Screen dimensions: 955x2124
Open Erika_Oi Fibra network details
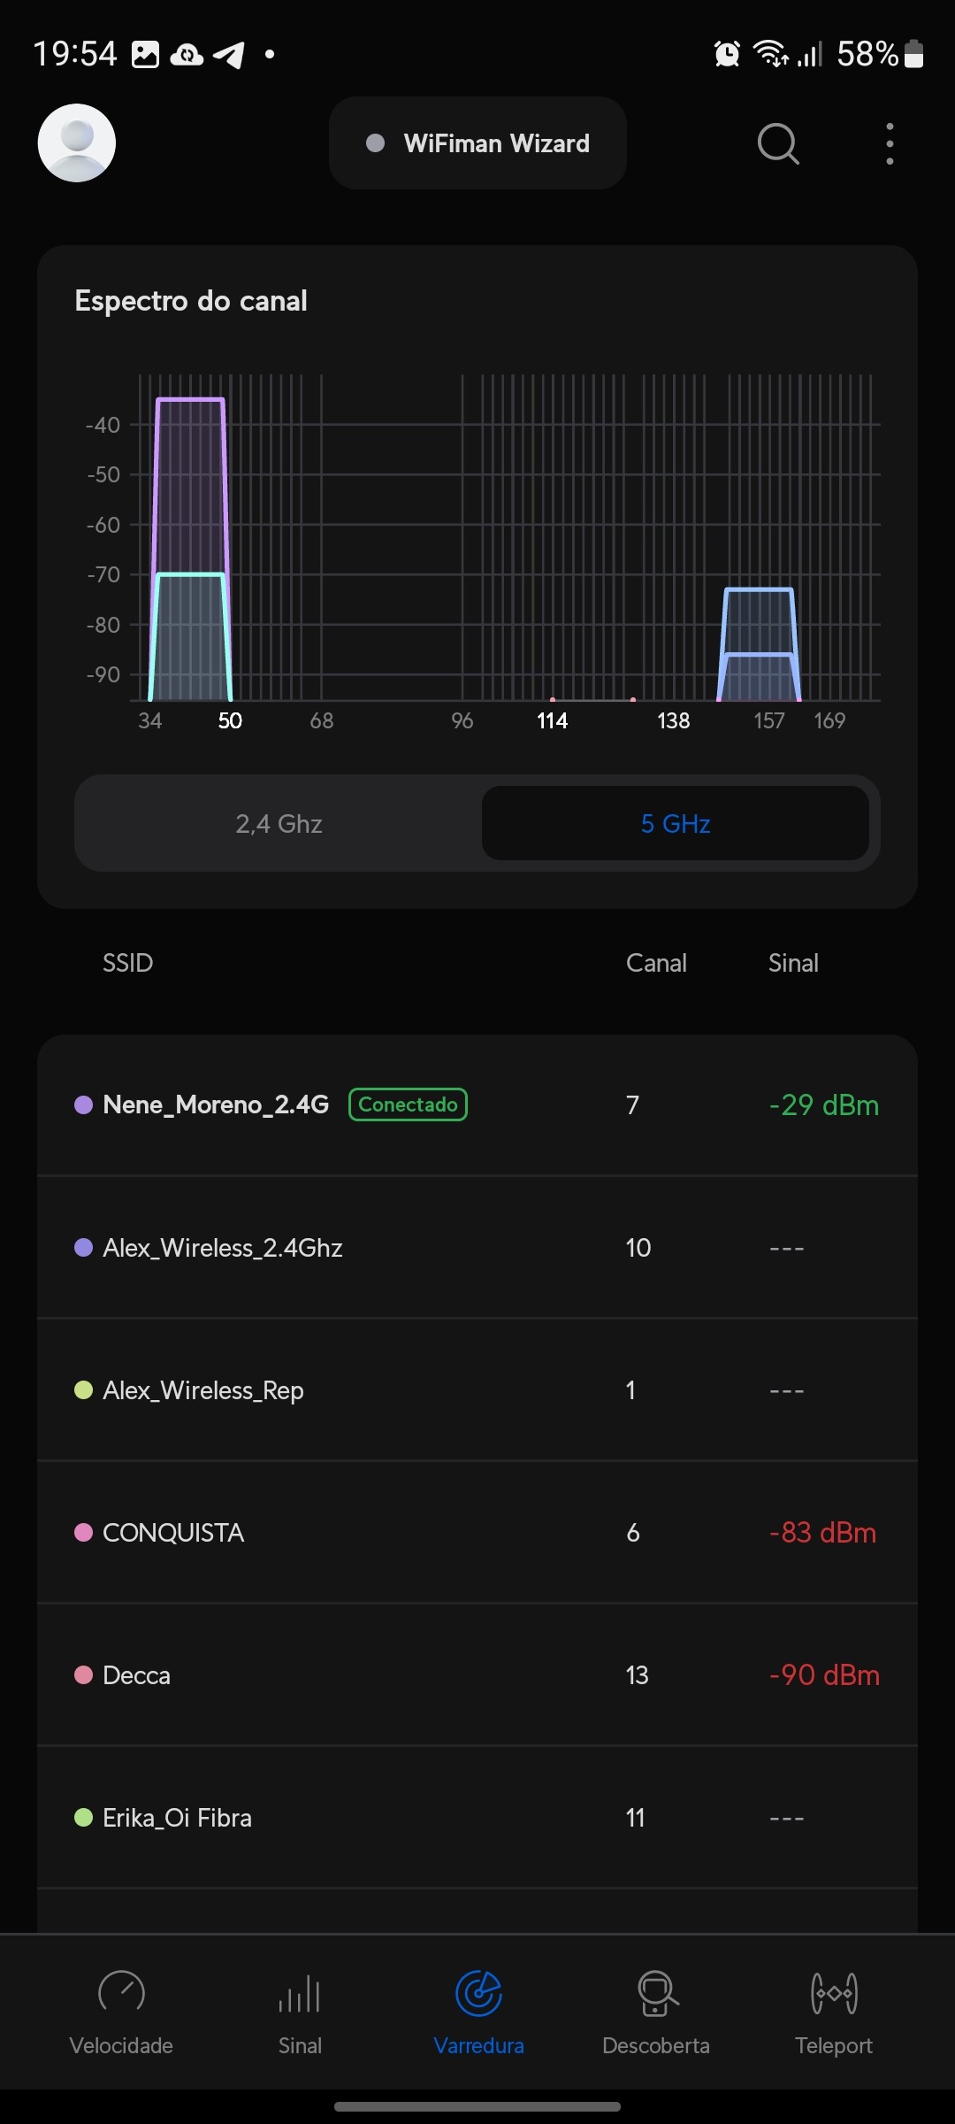tap(477, 1818)
